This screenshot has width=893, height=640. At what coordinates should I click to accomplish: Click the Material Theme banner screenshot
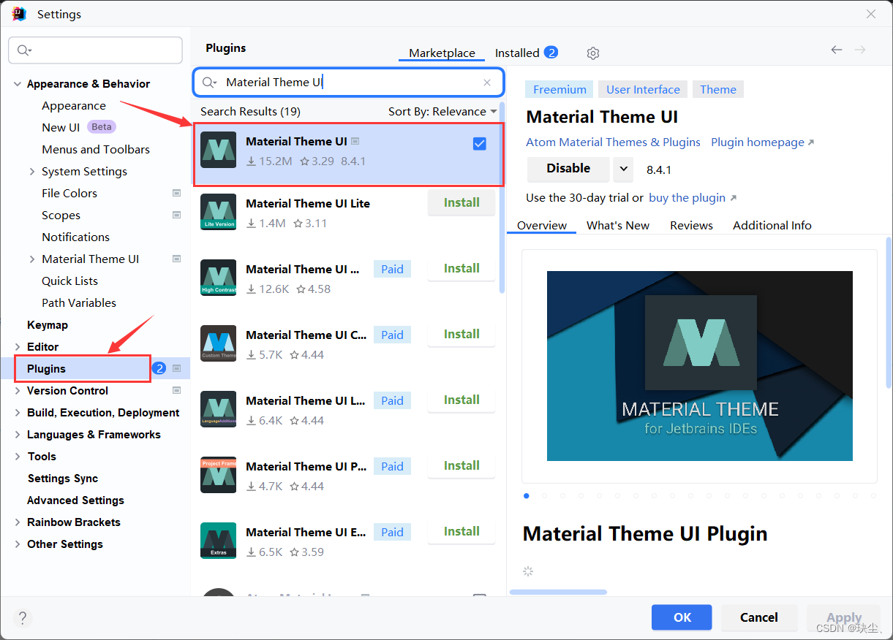(x=699, y=366)
